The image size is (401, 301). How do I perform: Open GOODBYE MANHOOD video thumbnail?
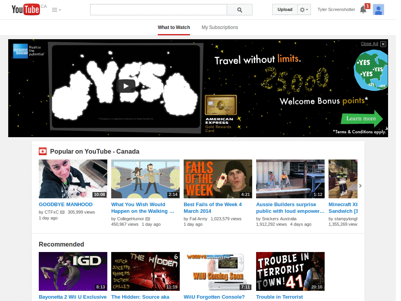pos(73,179)
